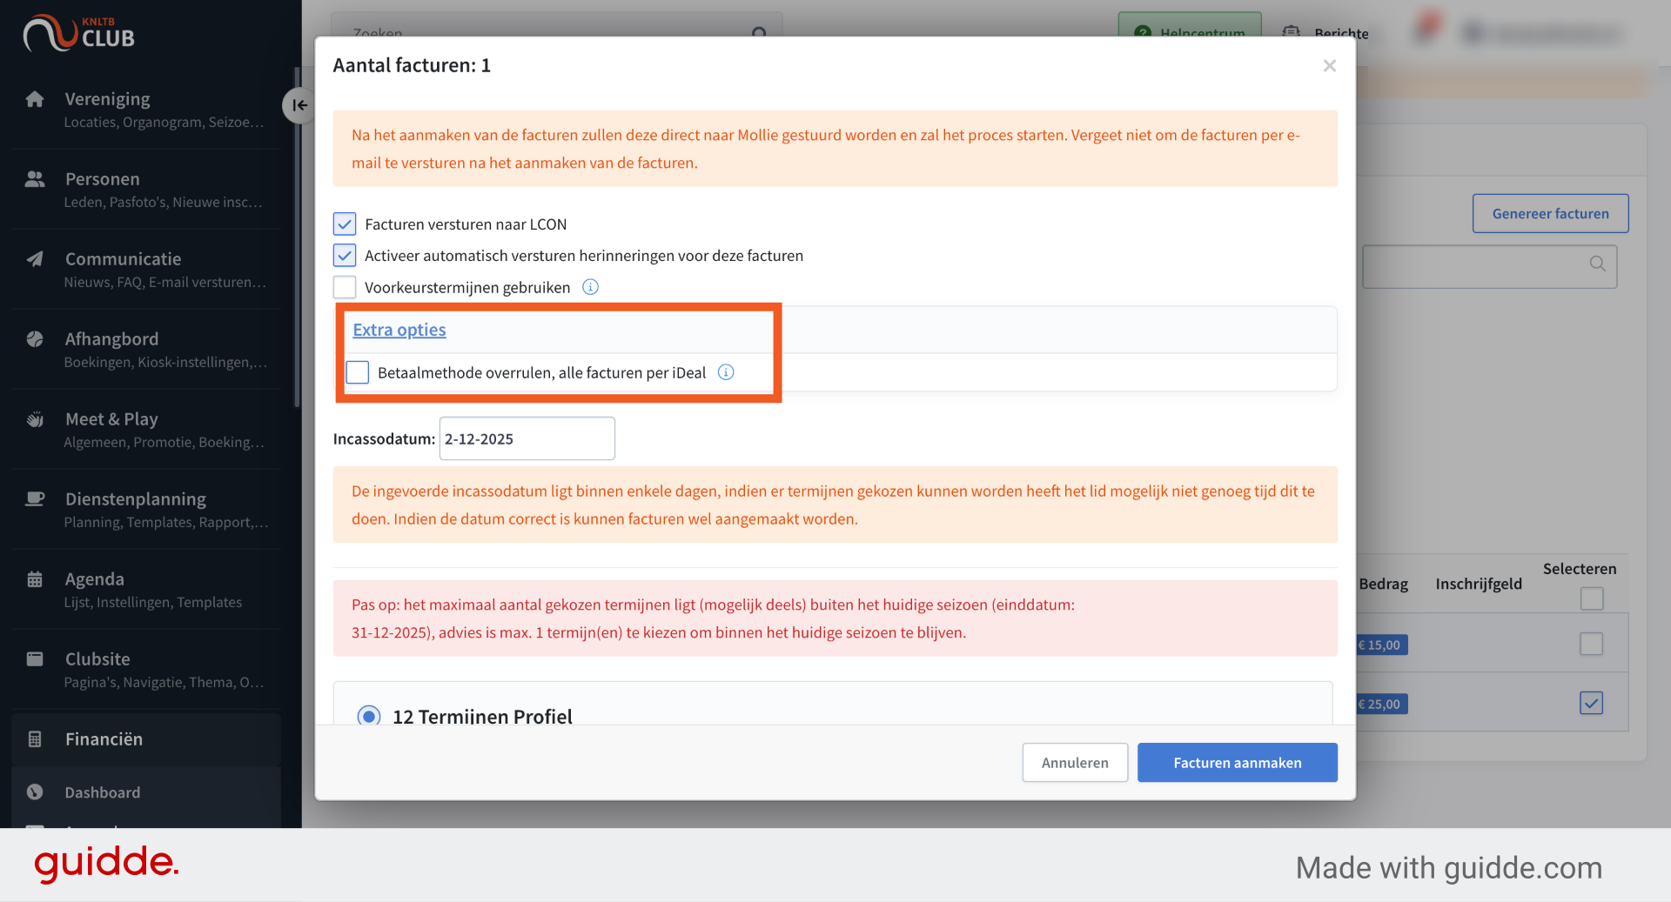Show info for Betaalmethode overrulen option

click(x=726, y=372)
